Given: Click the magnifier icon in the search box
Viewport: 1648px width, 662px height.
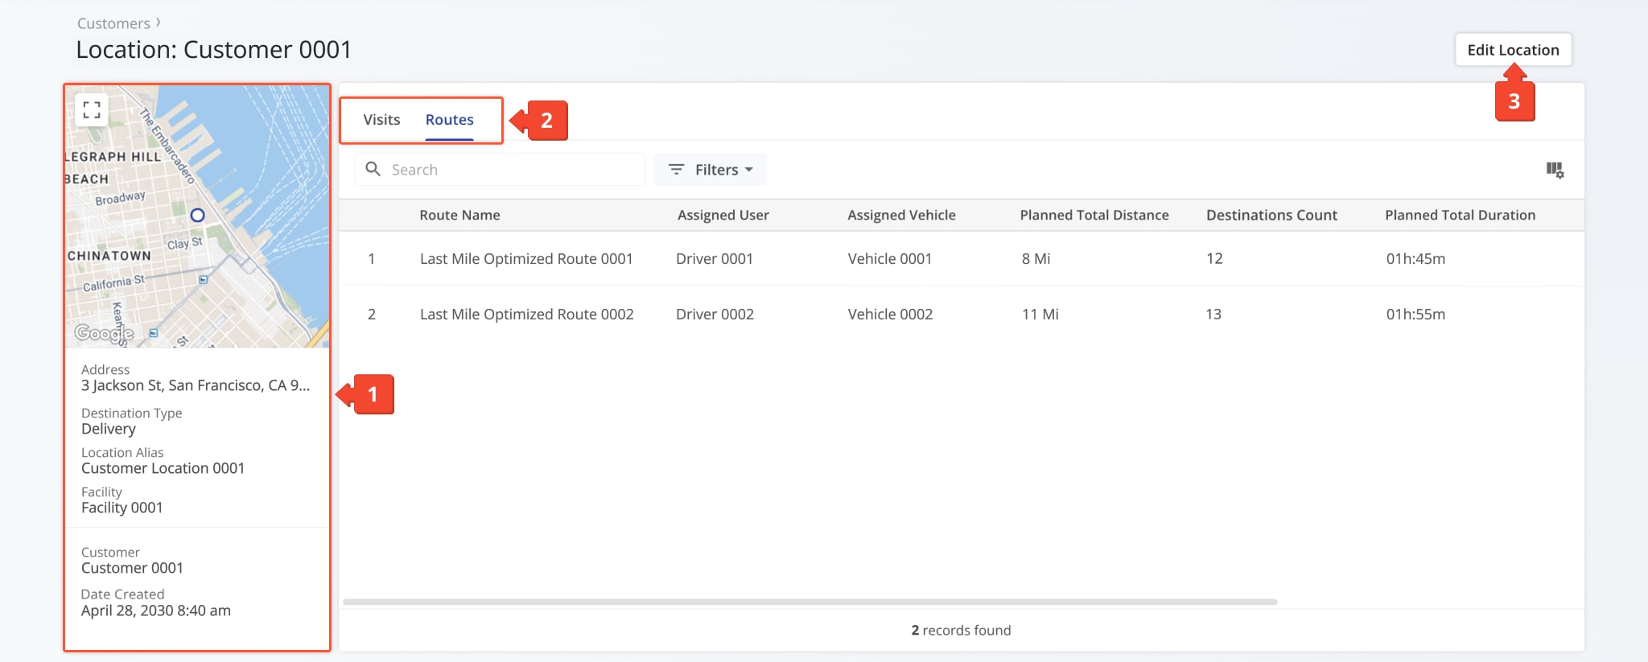Looking at the screenshot, I should coord(373,169).
